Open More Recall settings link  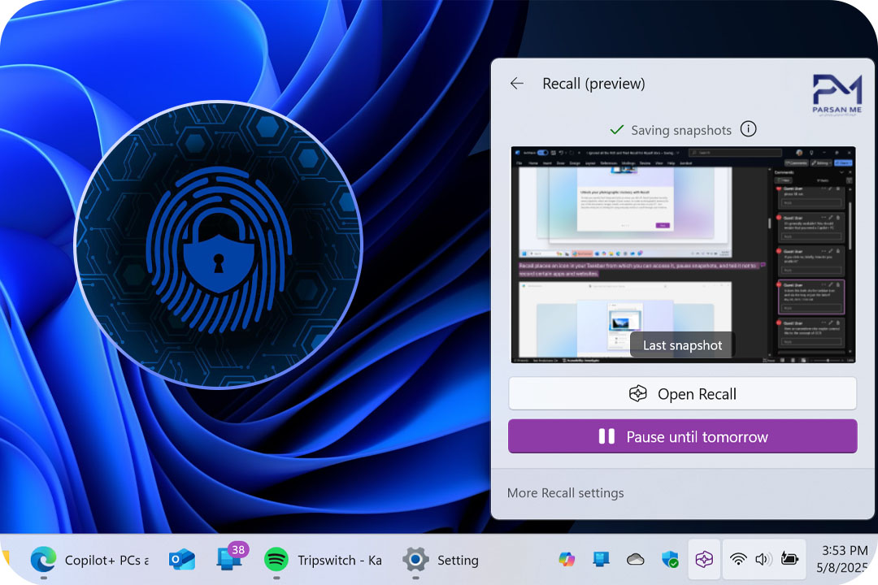(565, 492)
